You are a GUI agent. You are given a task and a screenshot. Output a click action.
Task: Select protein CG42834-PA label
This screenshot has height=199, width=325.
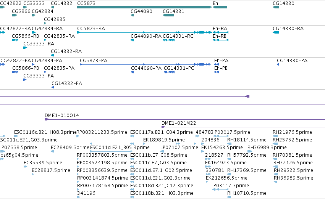[47, 60]
